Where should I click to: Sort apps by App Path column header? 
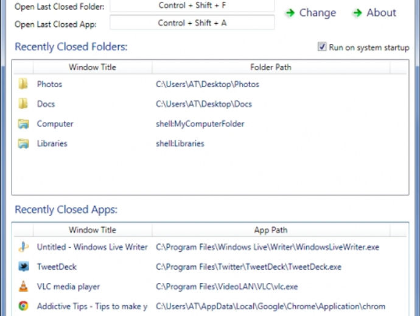click(x=271, y=230)
